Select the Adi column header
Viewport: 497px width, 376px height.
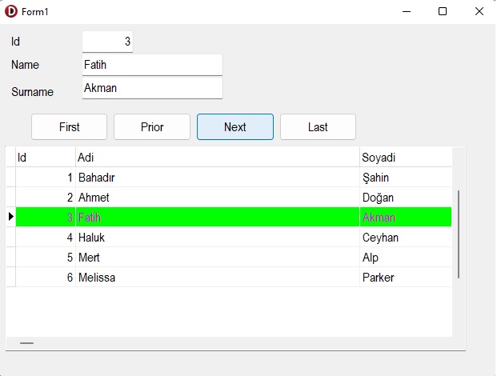tap(218, 157)
